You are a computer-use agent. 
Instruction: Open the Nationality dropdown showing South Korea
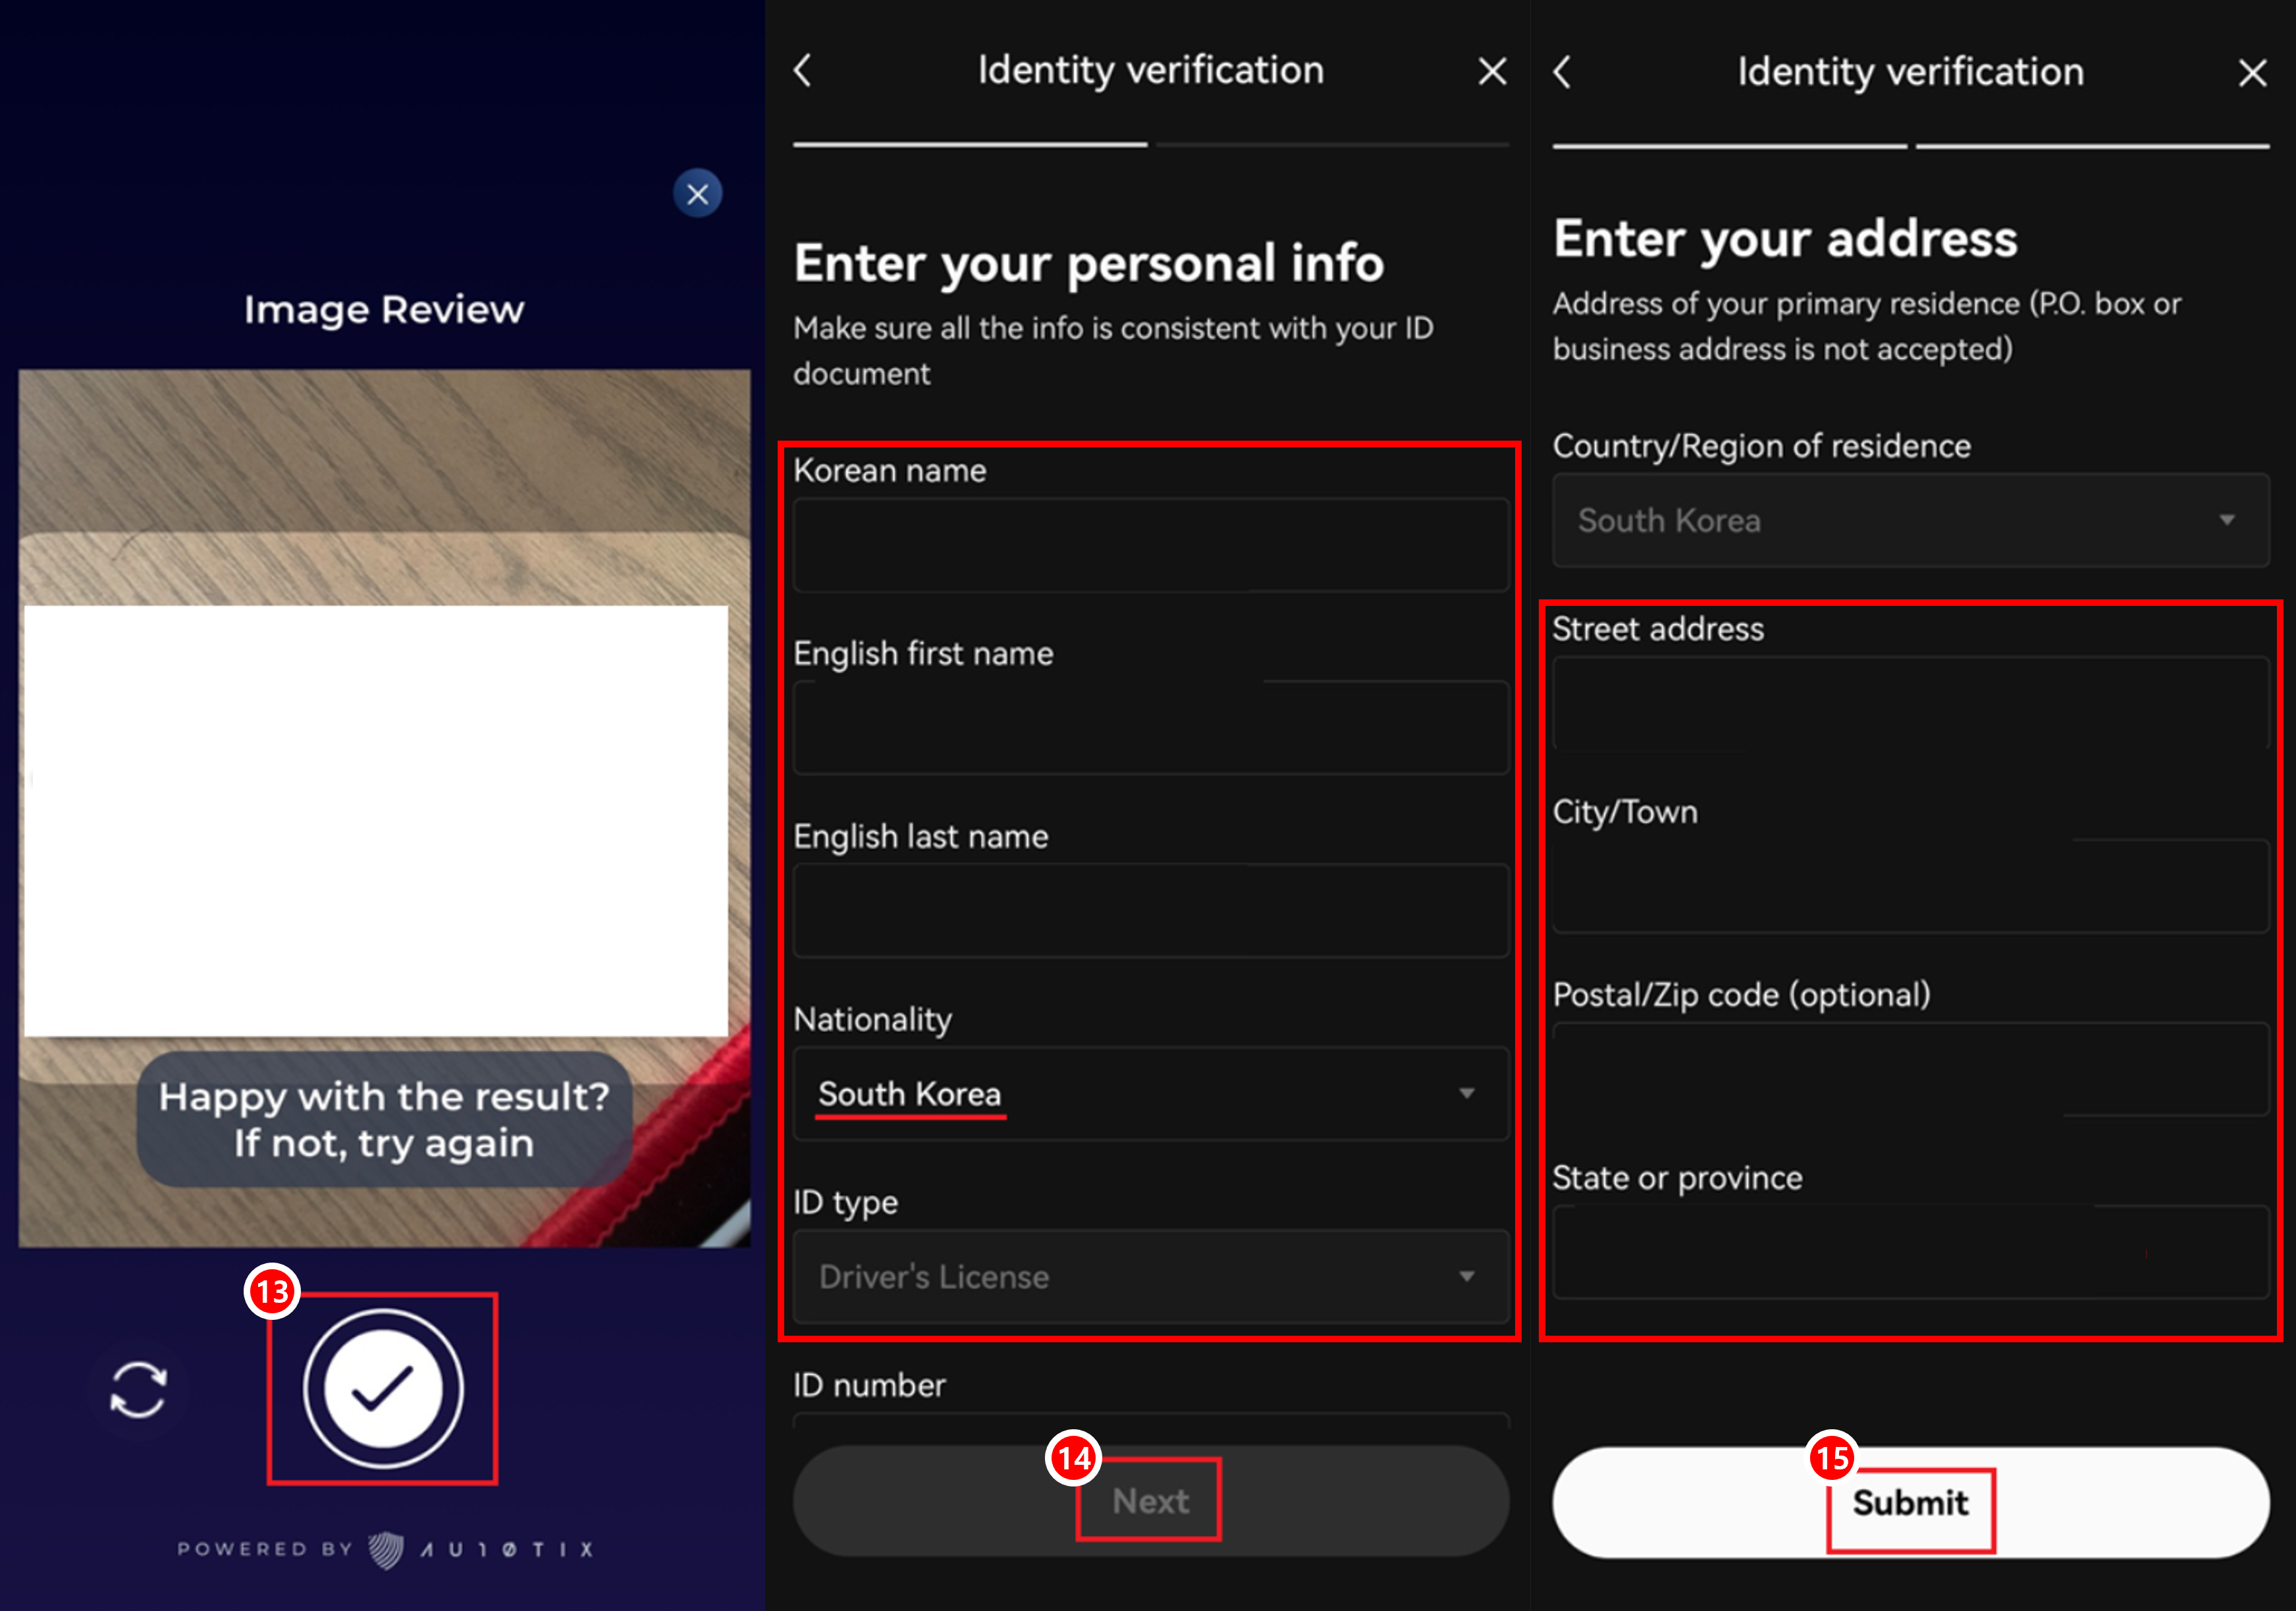click(x=1151, y=1094)
